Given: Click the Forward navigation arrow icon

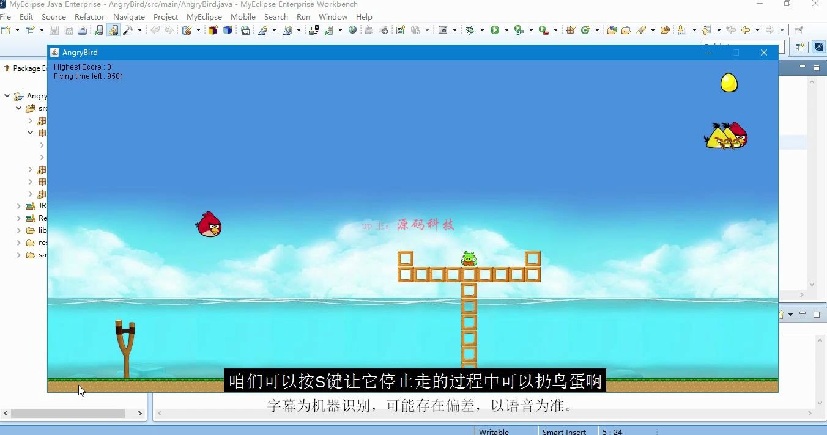Looking at the screenshot, I should [769, 29].
